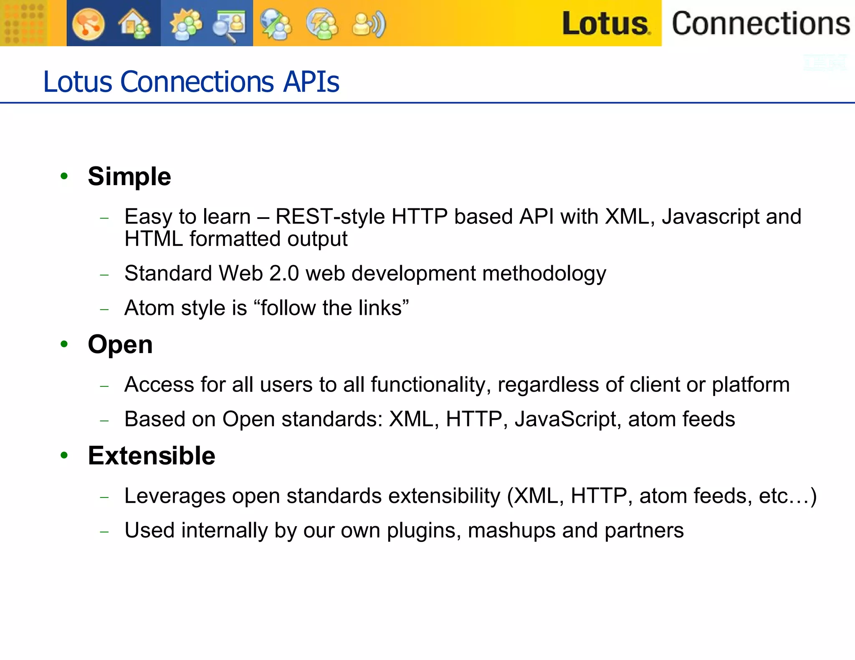Click the Atom style follow the links line
855x660 pixels.
(x=267, y=308)
